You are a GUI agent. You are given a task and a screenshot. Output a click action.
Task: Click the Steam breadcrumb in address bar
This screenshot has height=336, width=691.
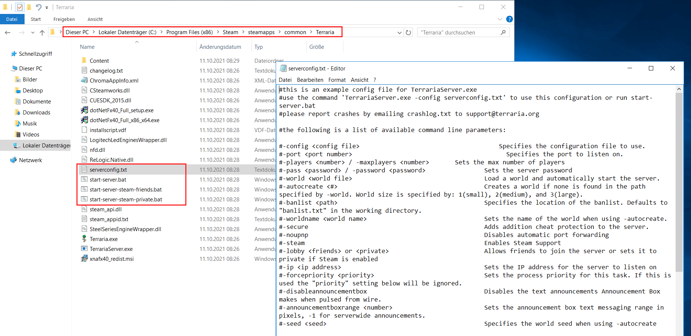tap(230, 32)
